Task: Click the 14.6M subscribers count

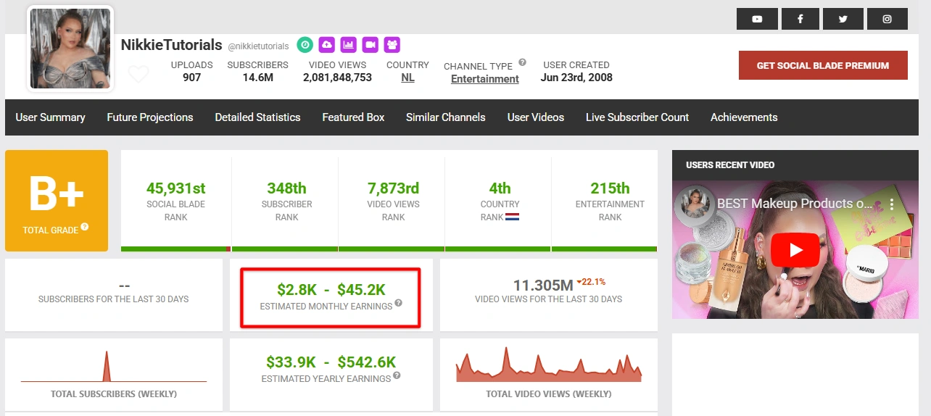Action: tap(258, 77)
